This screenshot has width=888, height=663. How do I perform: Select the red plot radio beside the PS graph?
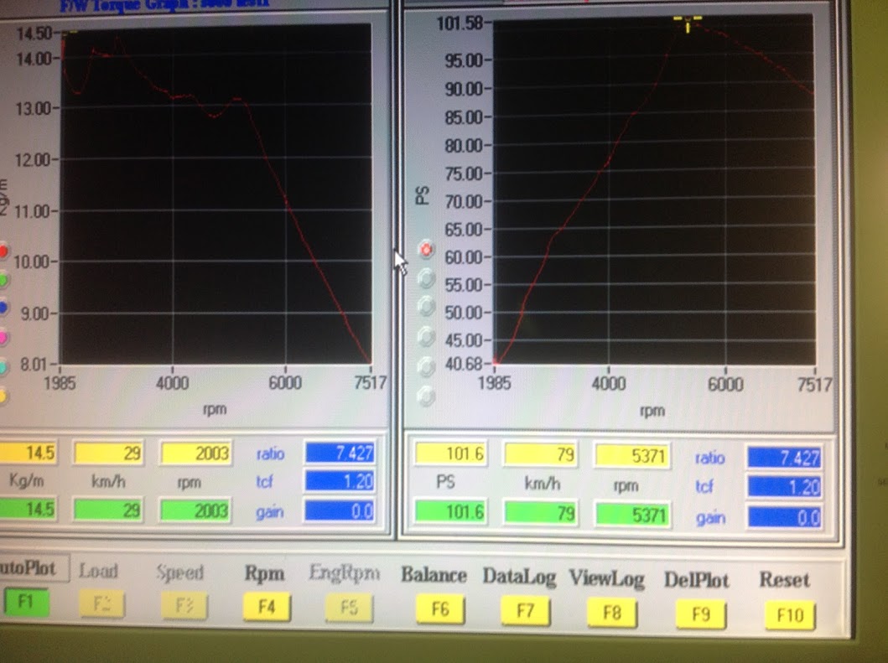427,249
